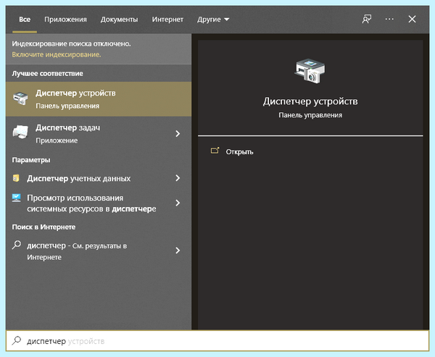Expand the диспетчер web search arrow

178,251
